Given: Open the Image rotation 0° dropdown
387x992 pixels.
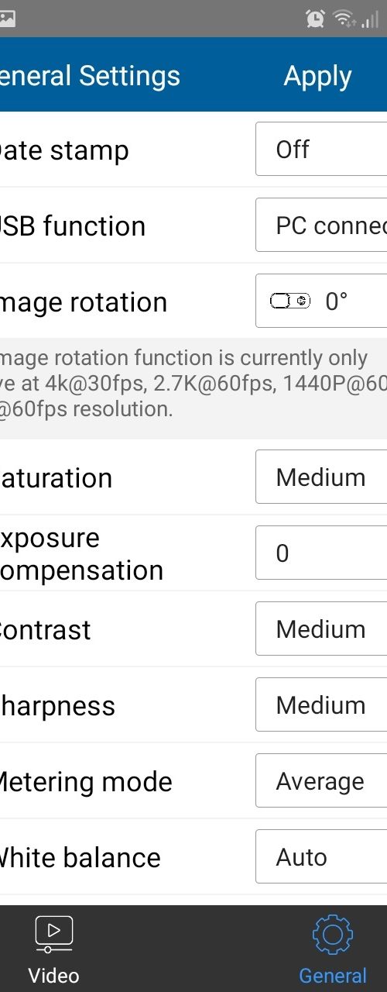Looking at the screenshot, I should click(x=321, y=301).
